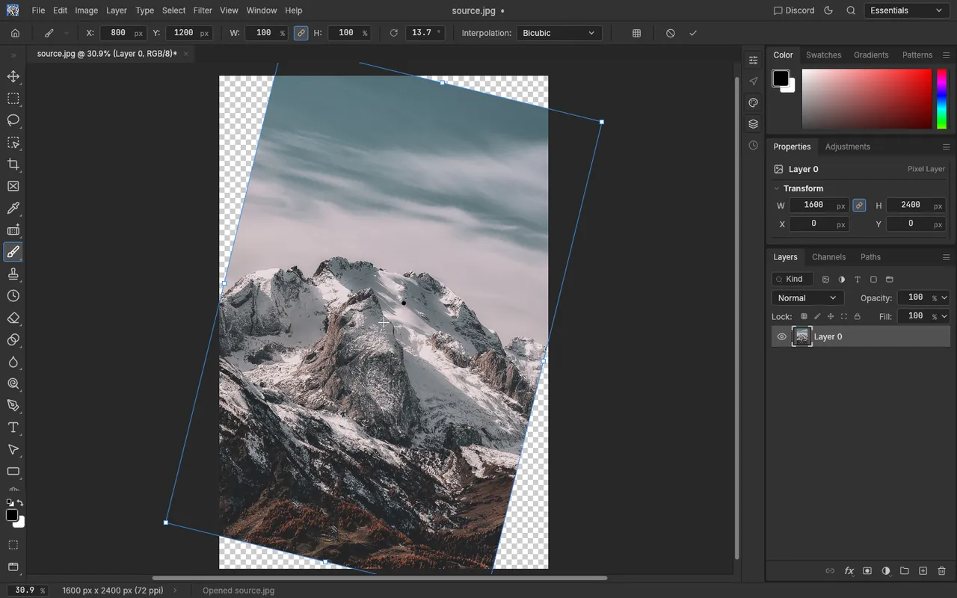Screen dimensions: 957x598
Task: Open the Image menu
Action: pyautogui.click(x=87, y=10)
